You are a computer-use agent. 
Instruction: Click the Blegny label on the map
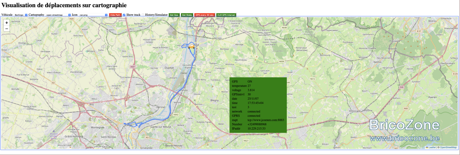point(214,100)
